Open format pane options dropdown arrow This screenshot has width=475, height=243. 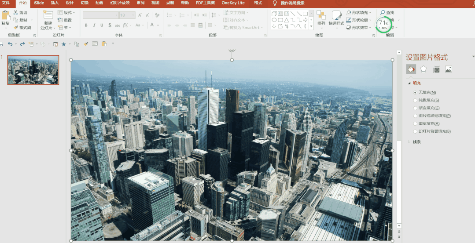click(x=473, y=57)
